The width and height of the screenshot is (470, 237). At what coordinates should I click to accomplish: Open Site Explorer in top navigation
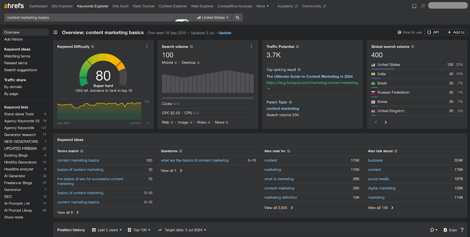click(62, 6)
